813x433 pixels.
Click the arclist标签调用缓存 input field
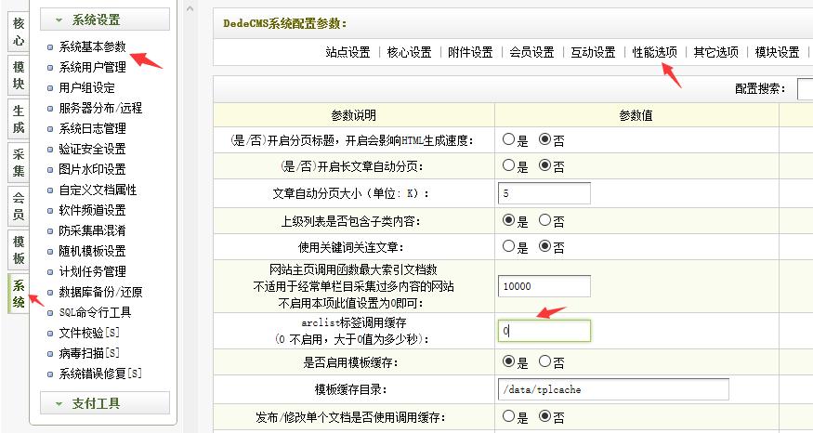544,331
